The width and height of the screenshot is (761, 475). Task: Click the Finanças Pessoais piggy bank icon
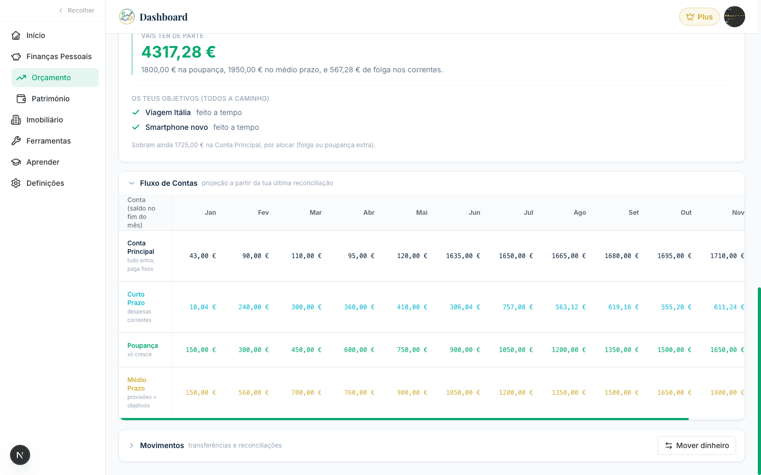coord(16,56)
